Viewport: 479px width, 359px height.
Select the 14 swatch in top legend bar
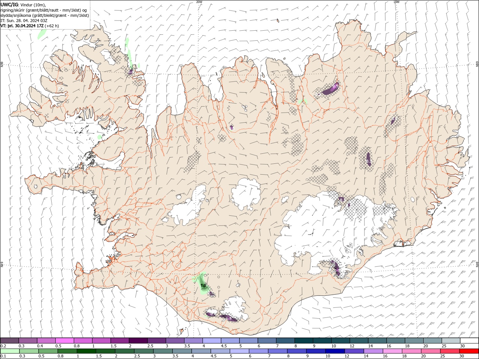[x=377, y=341]
